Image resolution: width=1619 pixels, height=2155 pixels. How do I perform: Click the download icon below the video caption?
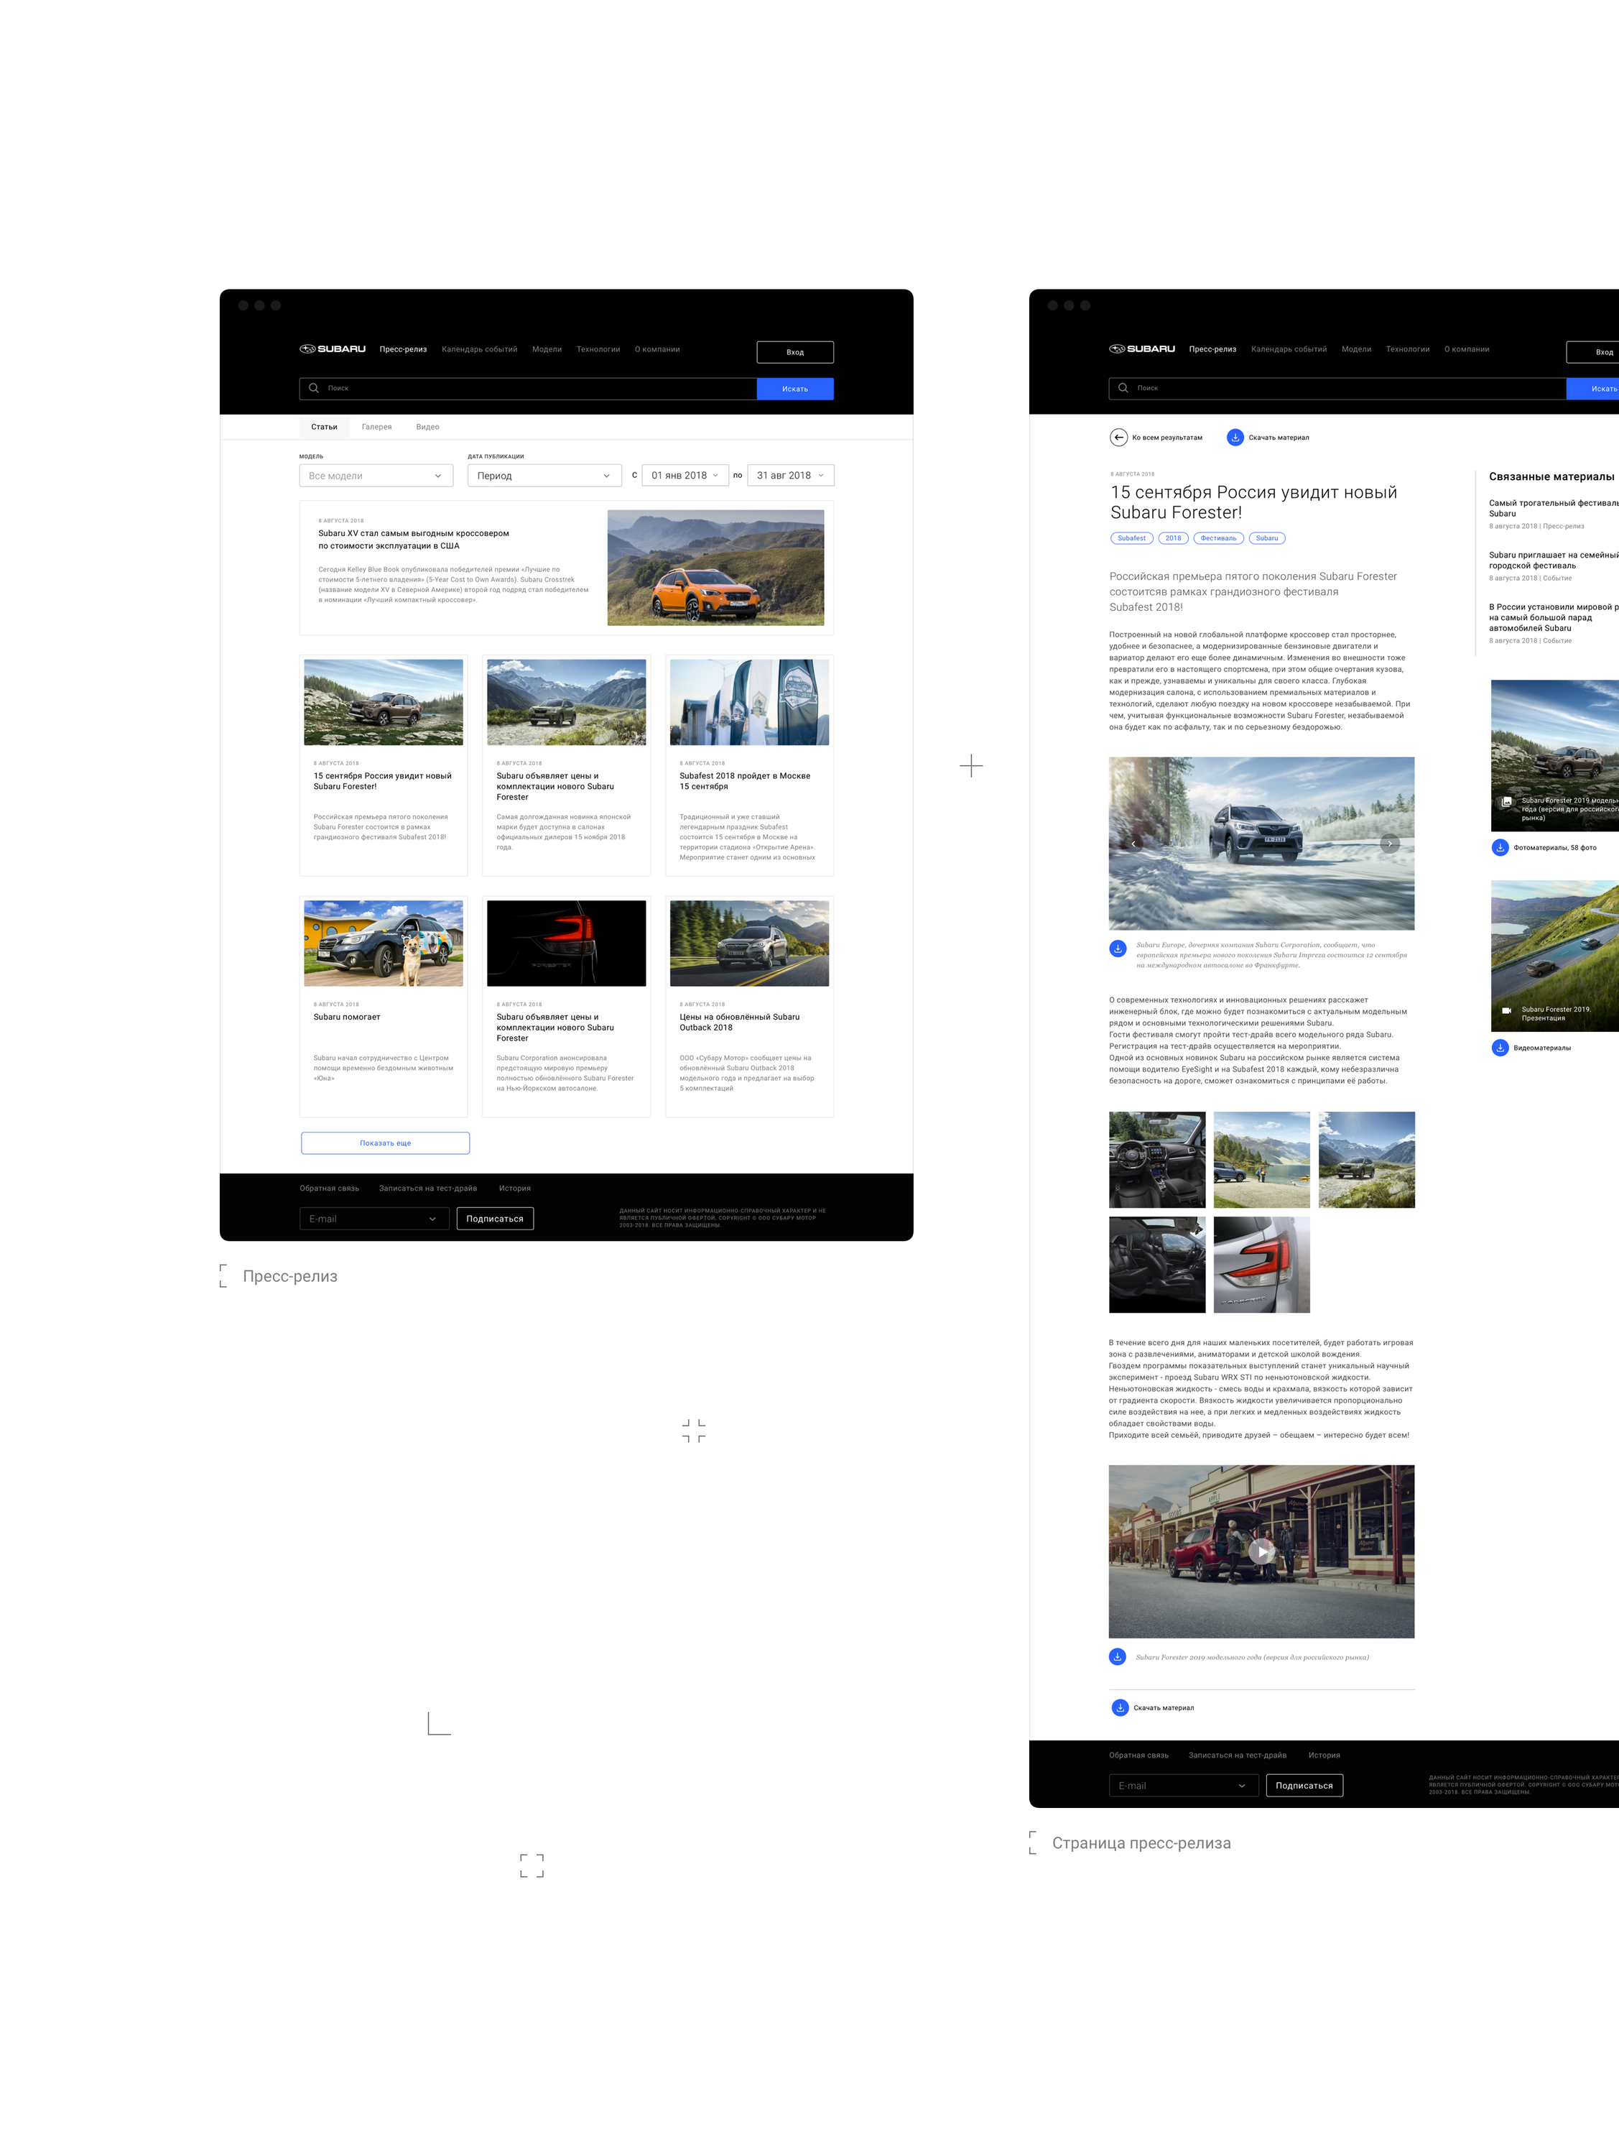(x=1118, y=1656)
